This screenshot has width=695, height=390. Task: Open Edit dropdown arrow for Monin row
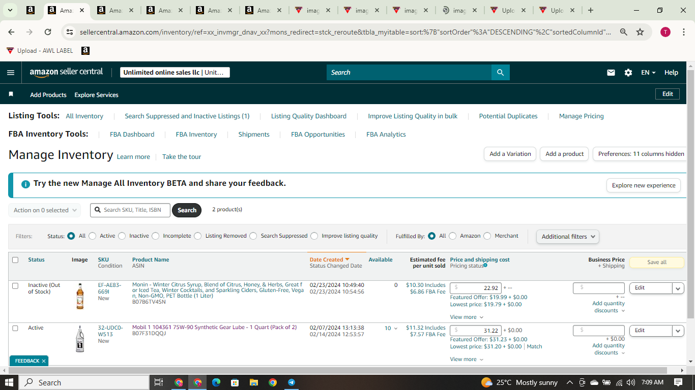click(x=678, y=288)
